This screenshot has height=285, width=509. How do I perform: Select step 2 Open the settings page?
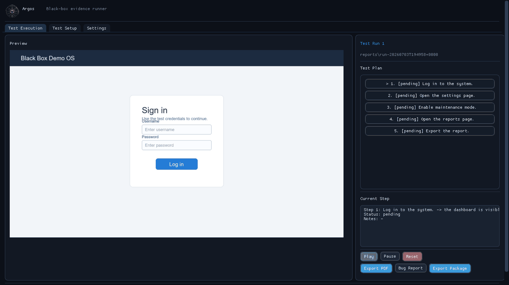(430, 96)
